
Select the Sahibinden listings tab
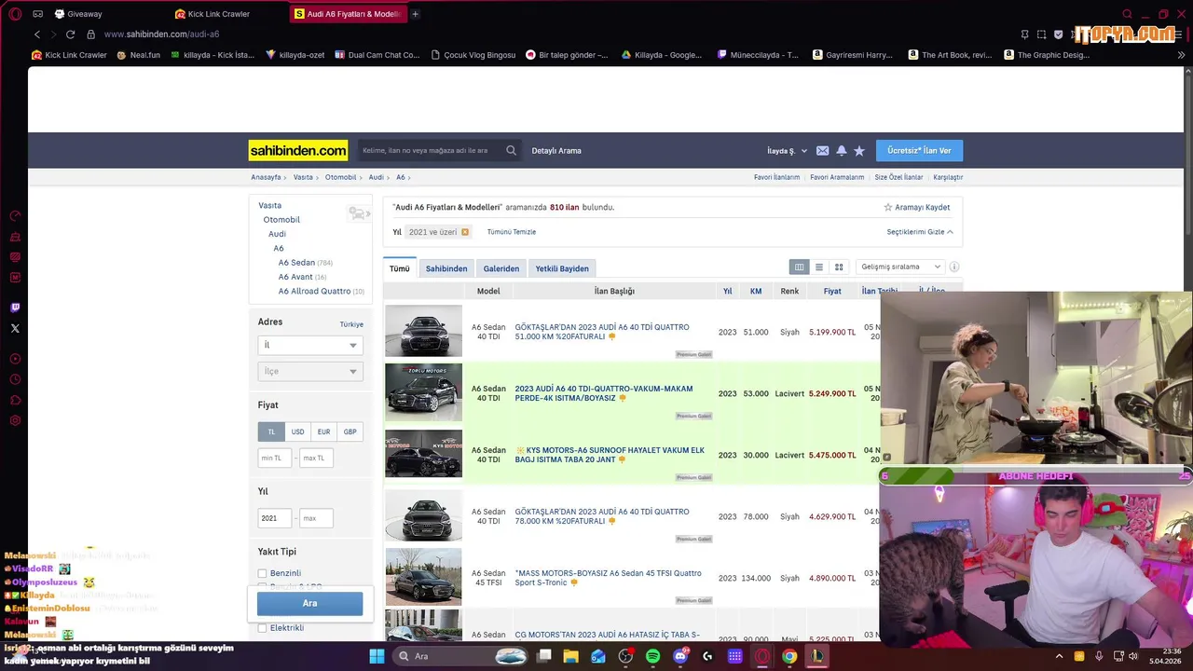click(446, 268)
